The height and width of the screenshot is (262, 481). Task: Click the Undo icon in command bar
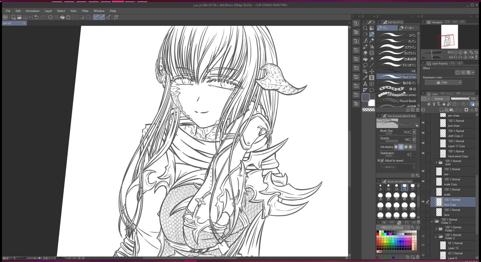tap(36, 17)
